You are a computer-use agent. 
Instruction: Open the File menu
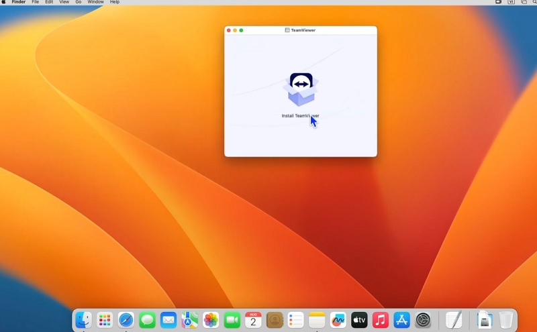(x=36, y=2)
